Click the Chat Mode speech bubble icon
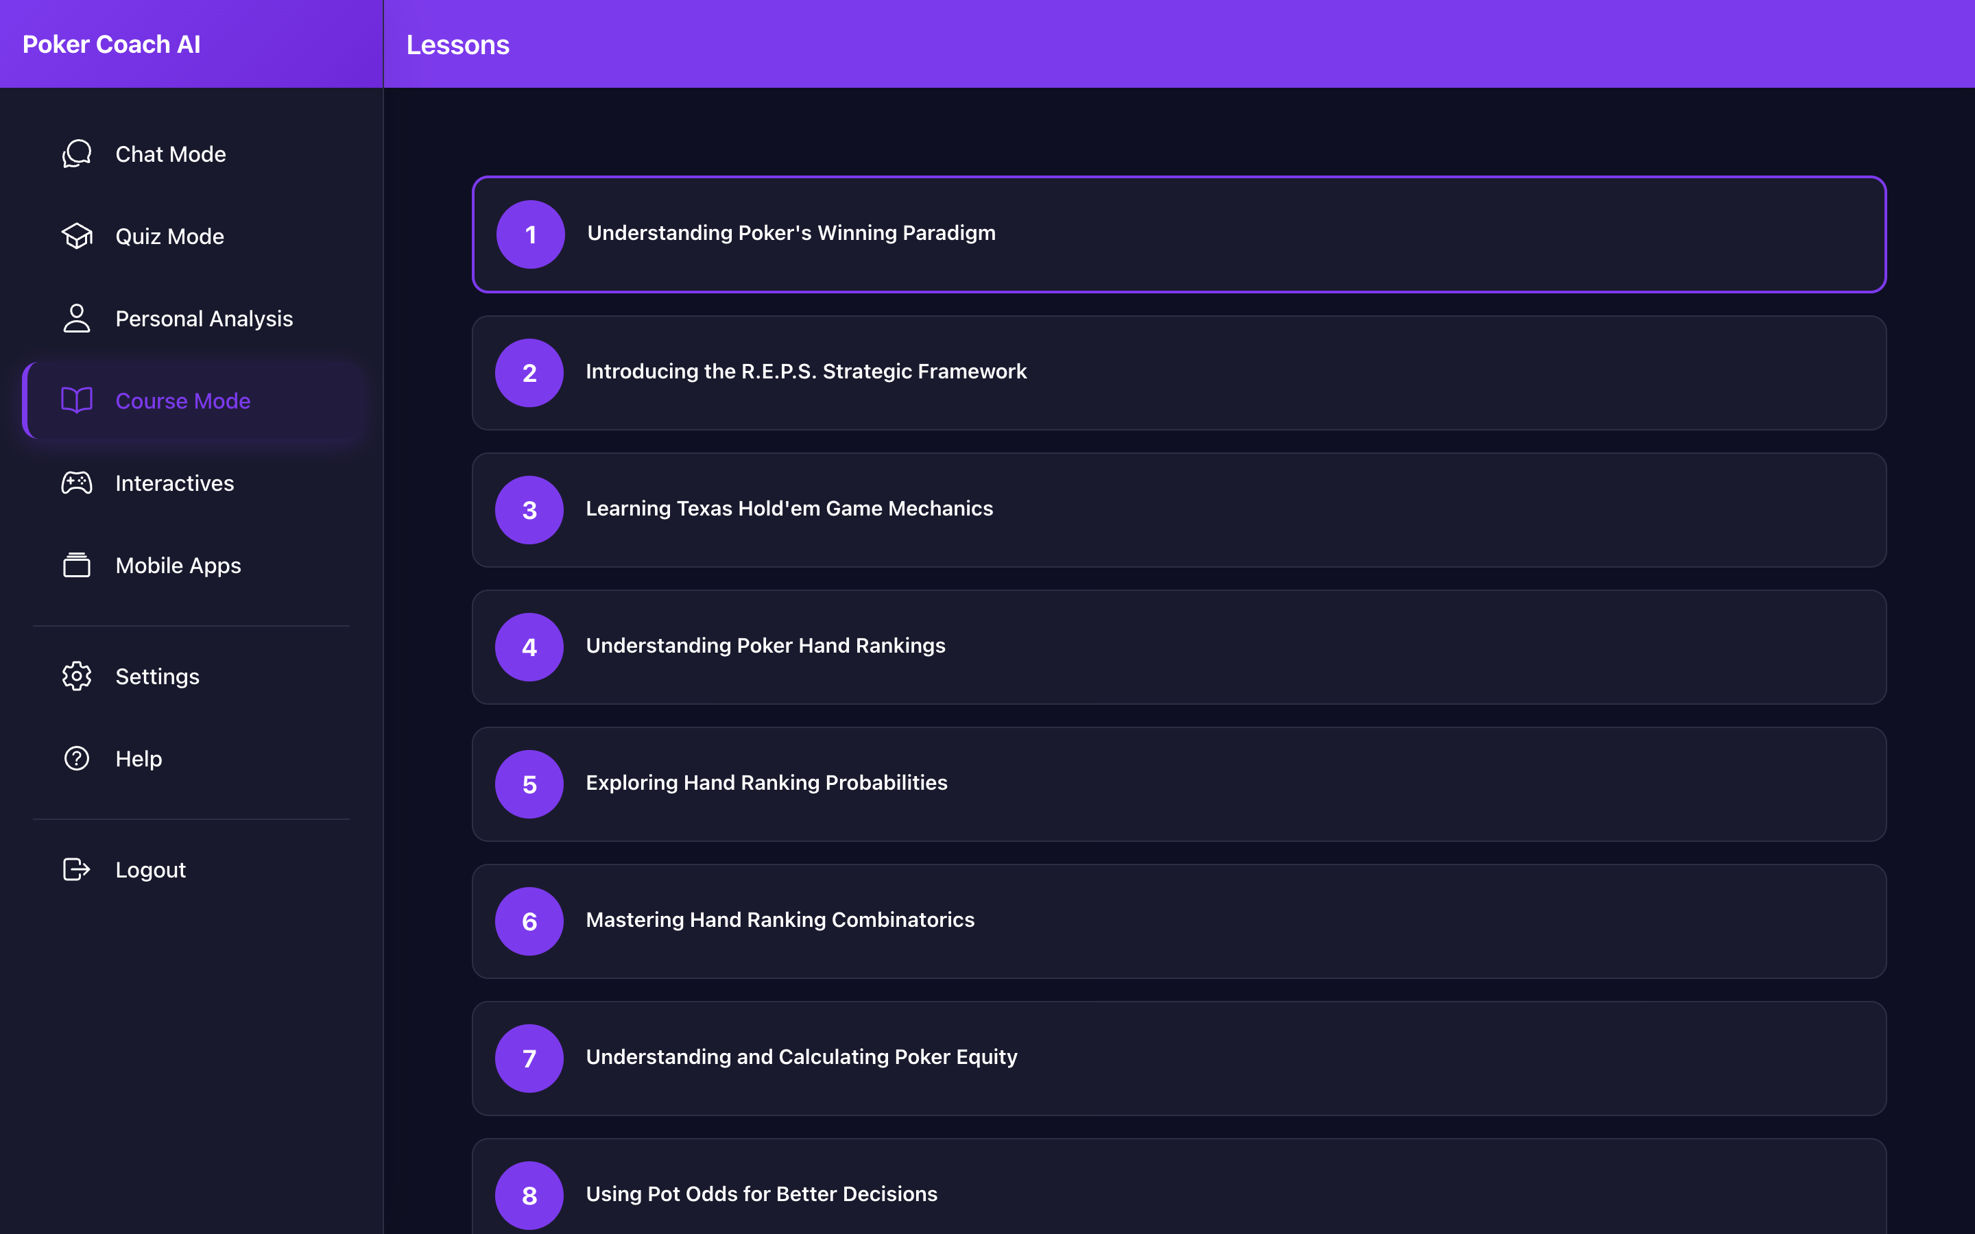This screenshot has height=1234, width=1975. (77, 154)
